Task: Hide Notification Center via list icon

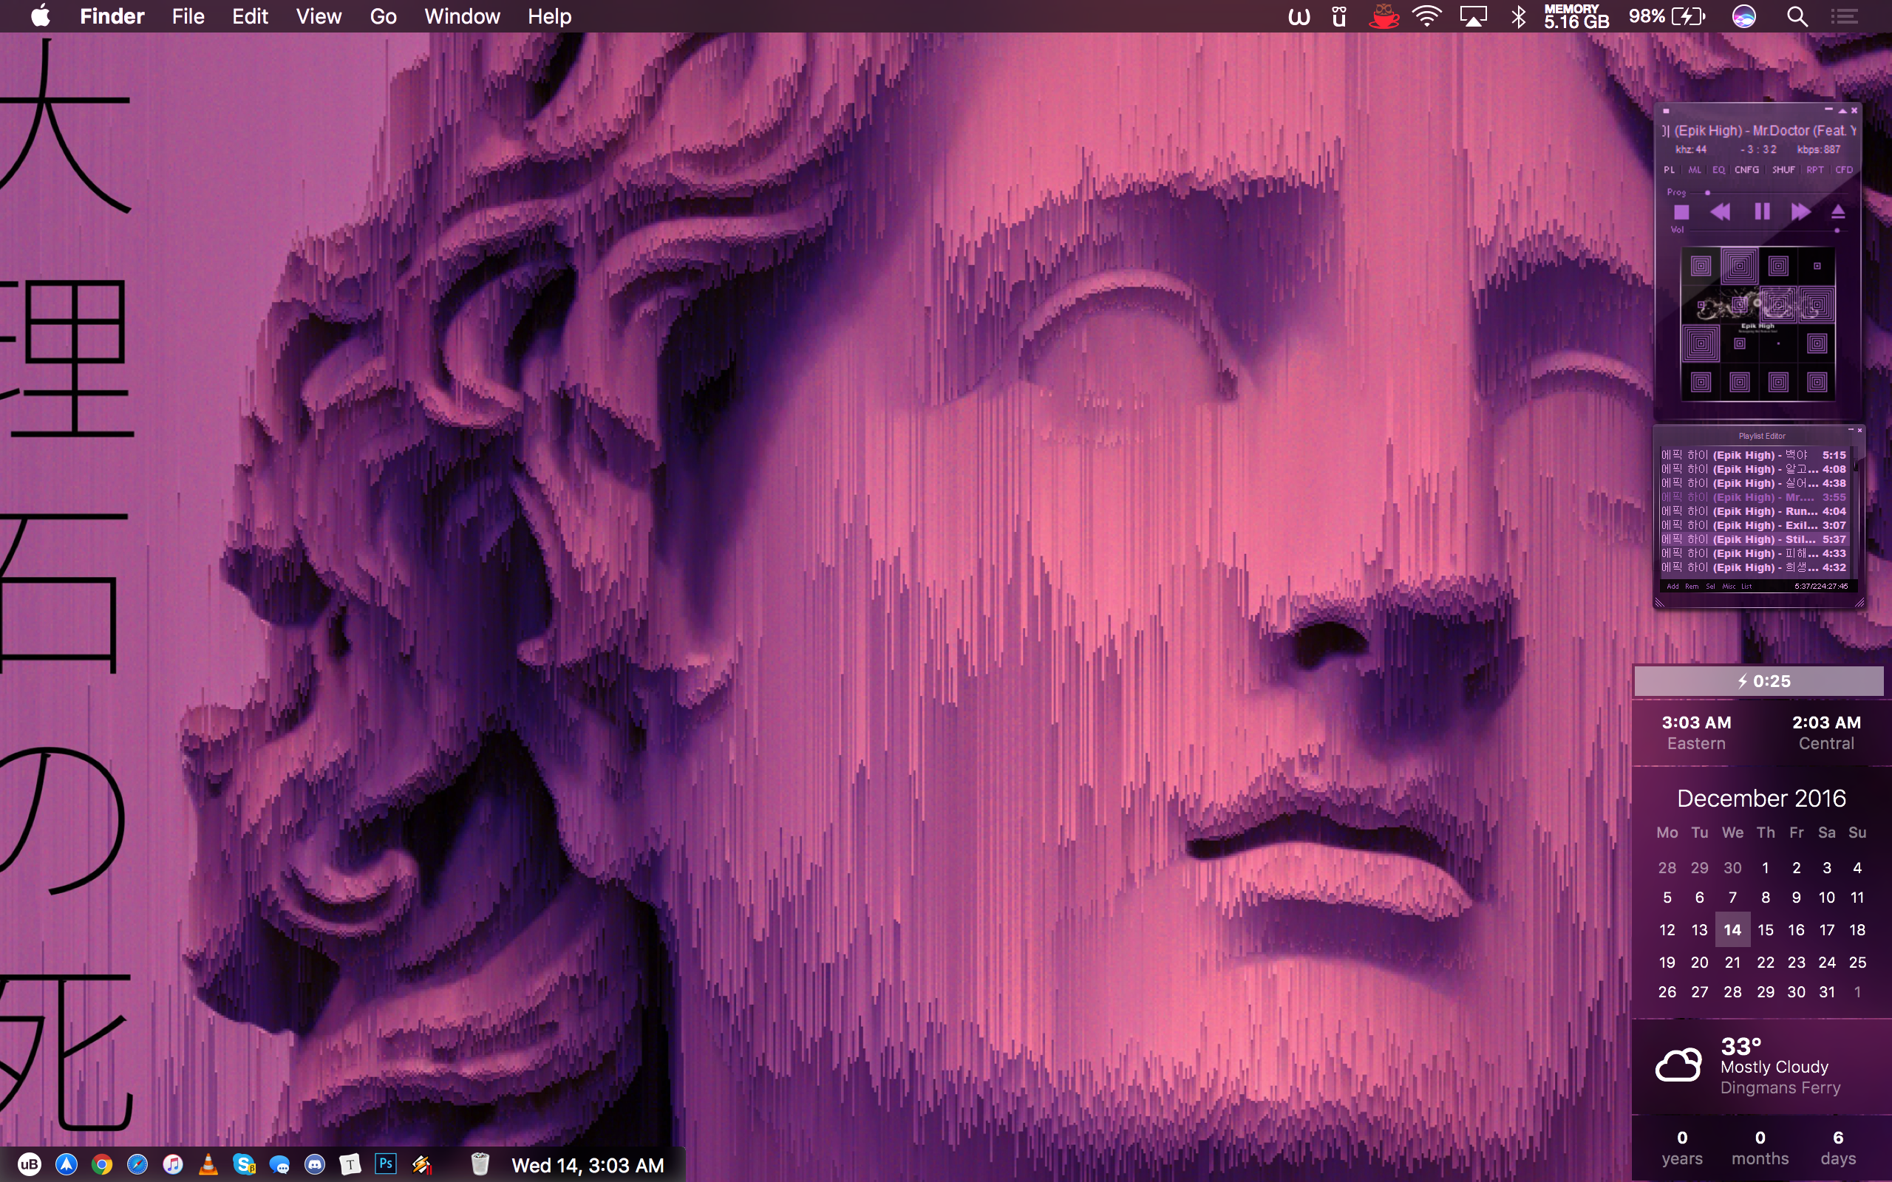Action: 1845,16
